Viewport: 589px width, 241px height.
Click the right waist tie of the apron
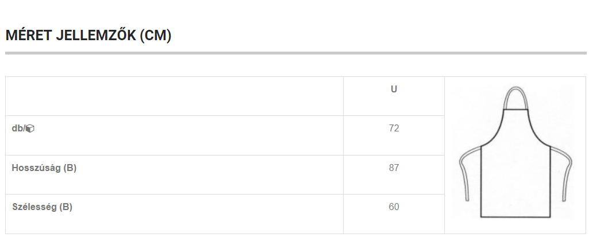click(x=561, y=173)
